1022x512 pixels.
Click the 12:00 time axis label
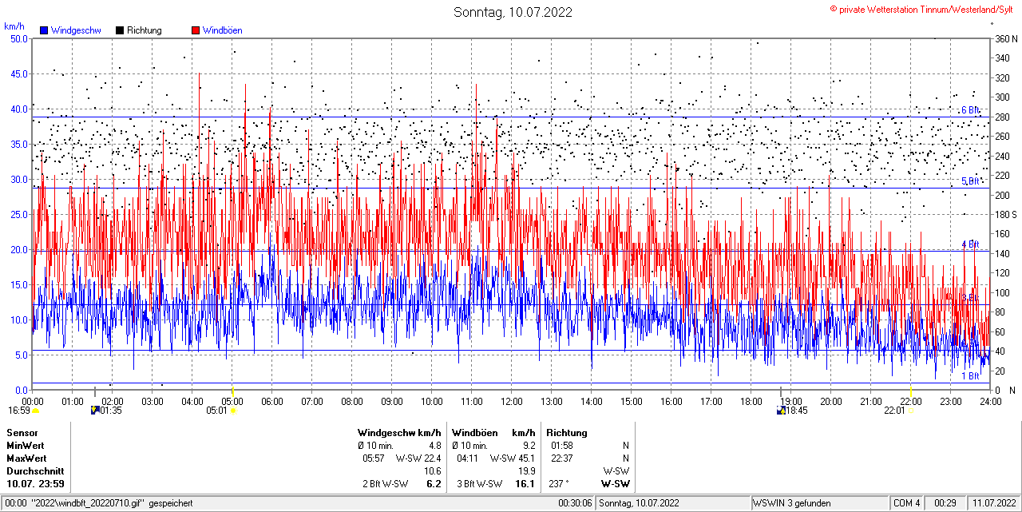pos(512,401)
